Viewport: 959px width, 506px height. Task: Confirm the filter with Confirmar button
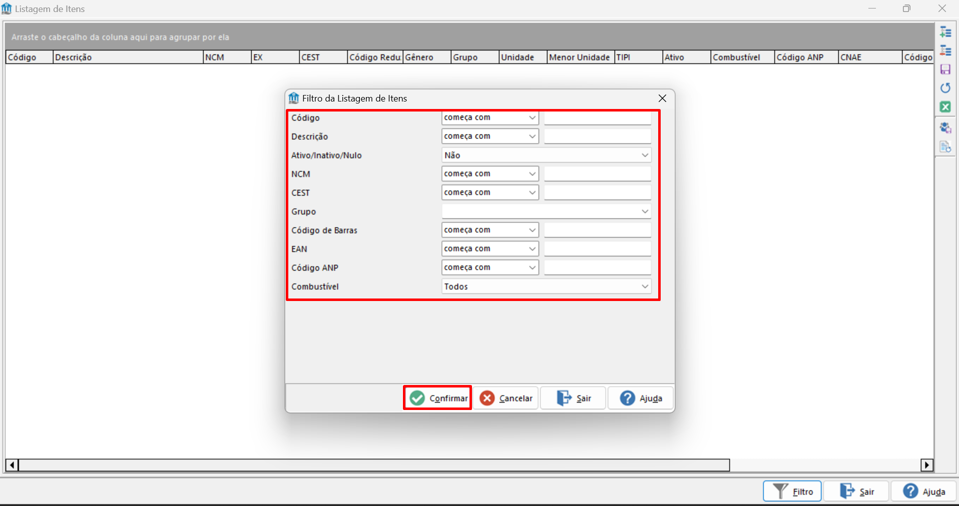[x=438, y=398]
